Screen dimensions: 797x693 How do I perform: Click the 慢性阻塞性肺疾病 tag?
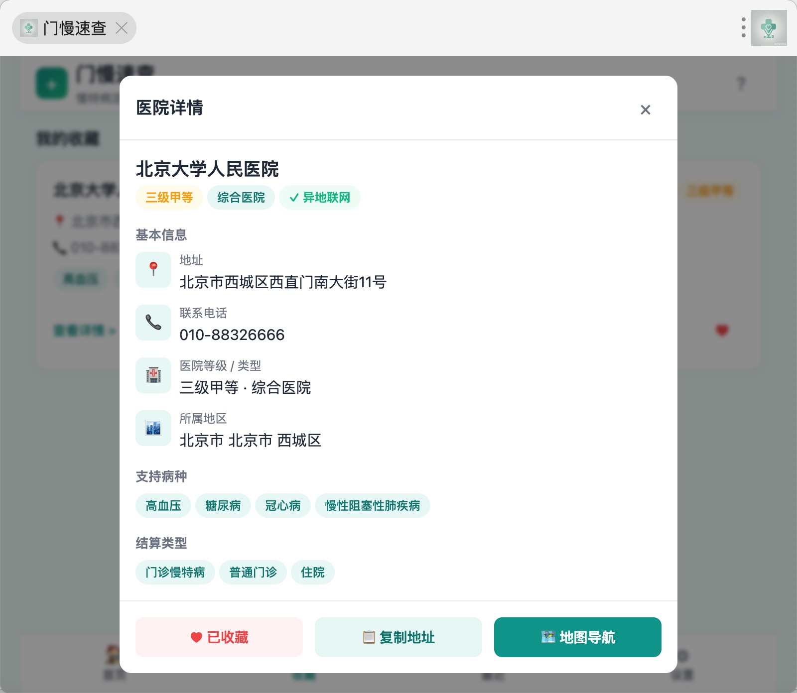373,506
